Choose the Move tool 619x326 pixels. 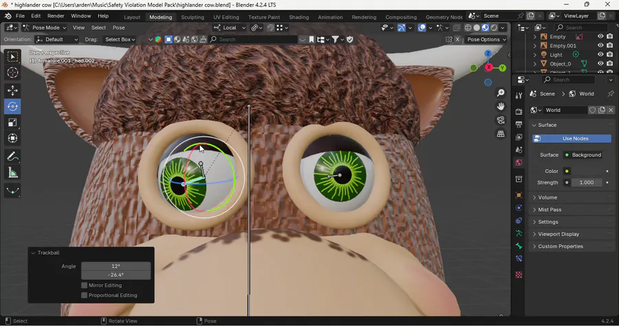coord(12,90)
